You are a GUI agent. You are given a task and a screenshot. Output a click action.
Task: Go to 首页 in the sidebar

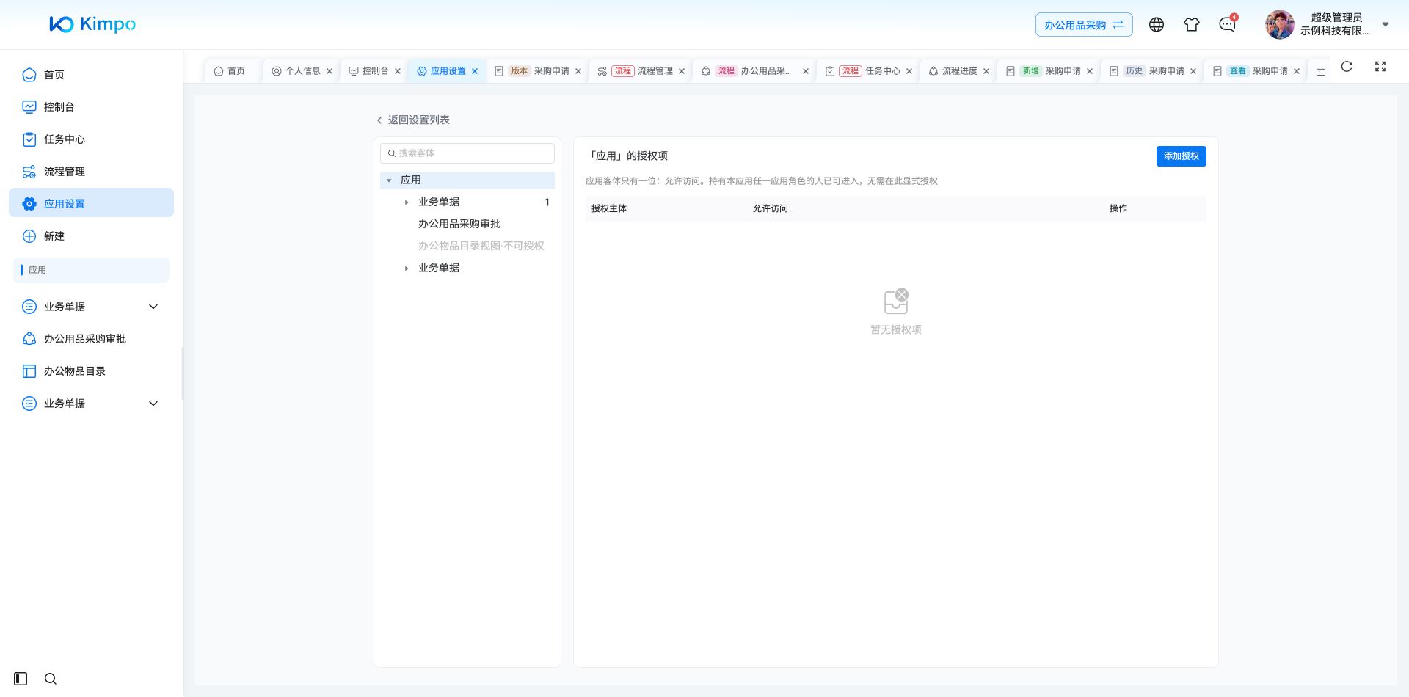(92, 75)
